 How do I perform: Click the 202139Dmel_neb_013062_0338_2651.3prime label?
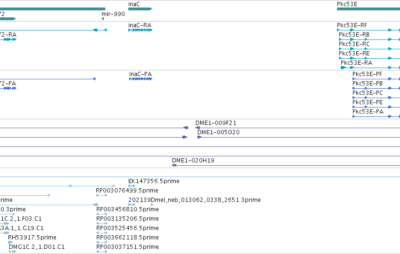(x=195, y=200)
